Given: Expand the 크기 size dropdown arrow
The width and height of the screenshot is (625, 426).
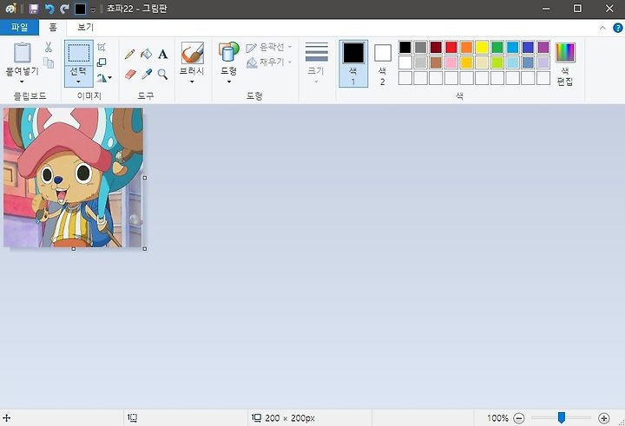Looking at the screenshot, I should point(317,82).
